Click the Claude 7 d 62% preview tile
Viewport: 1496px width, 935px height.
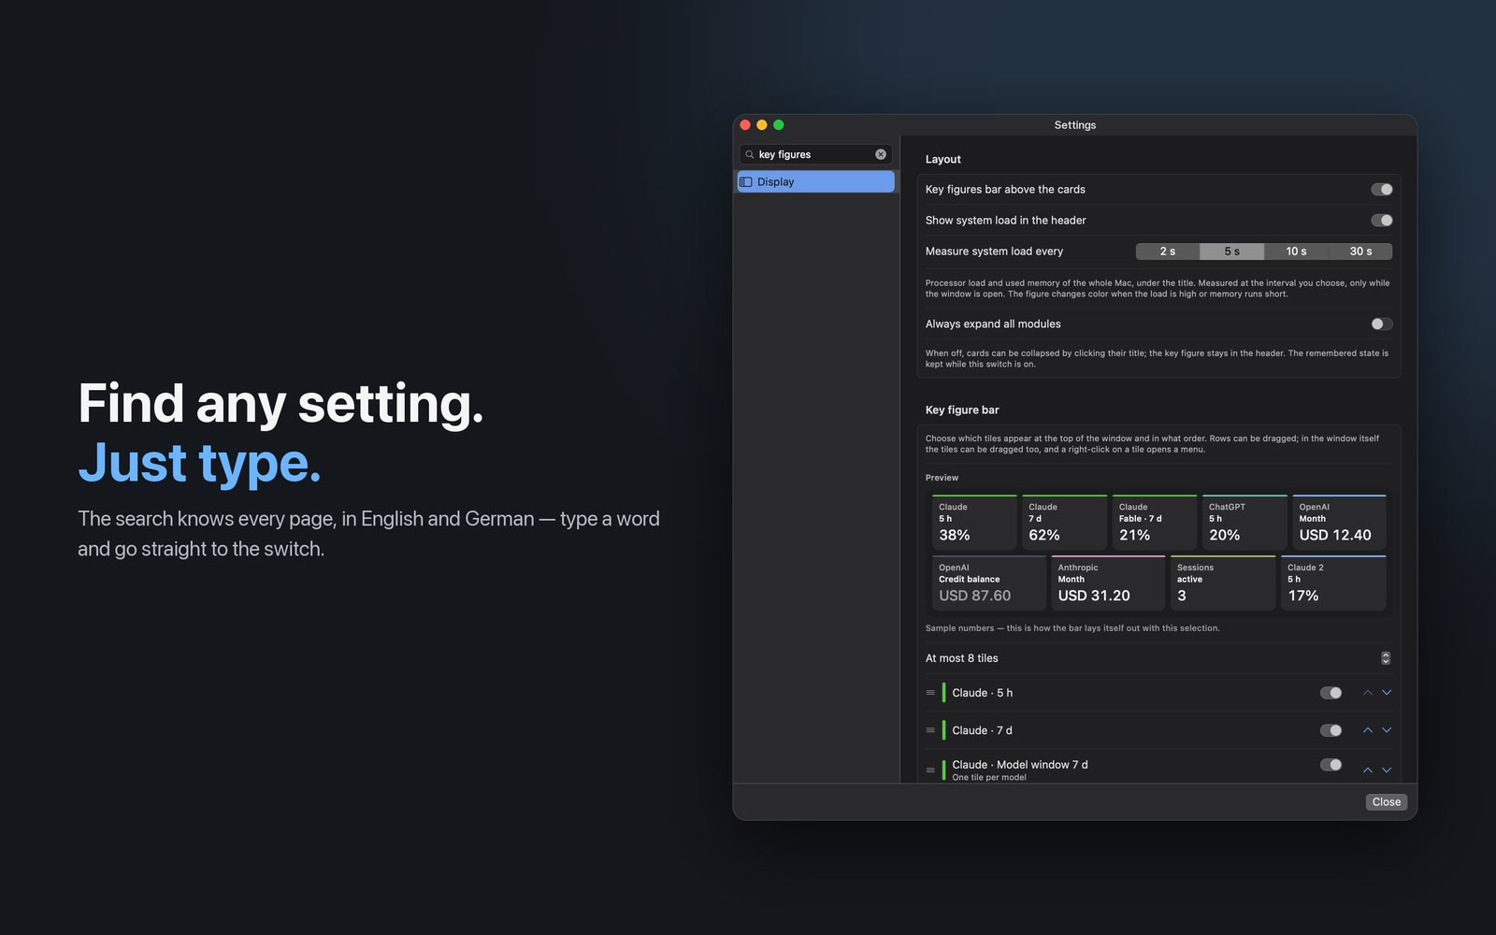(x=1064, y=523)
